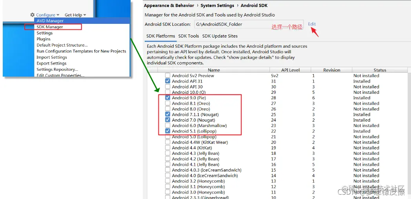Image resolution: width=411 pixels, height=199 pixels.
Task: Check Android 4.0 (IceCreamSandwich) checkbox
Action: (168, 176)
